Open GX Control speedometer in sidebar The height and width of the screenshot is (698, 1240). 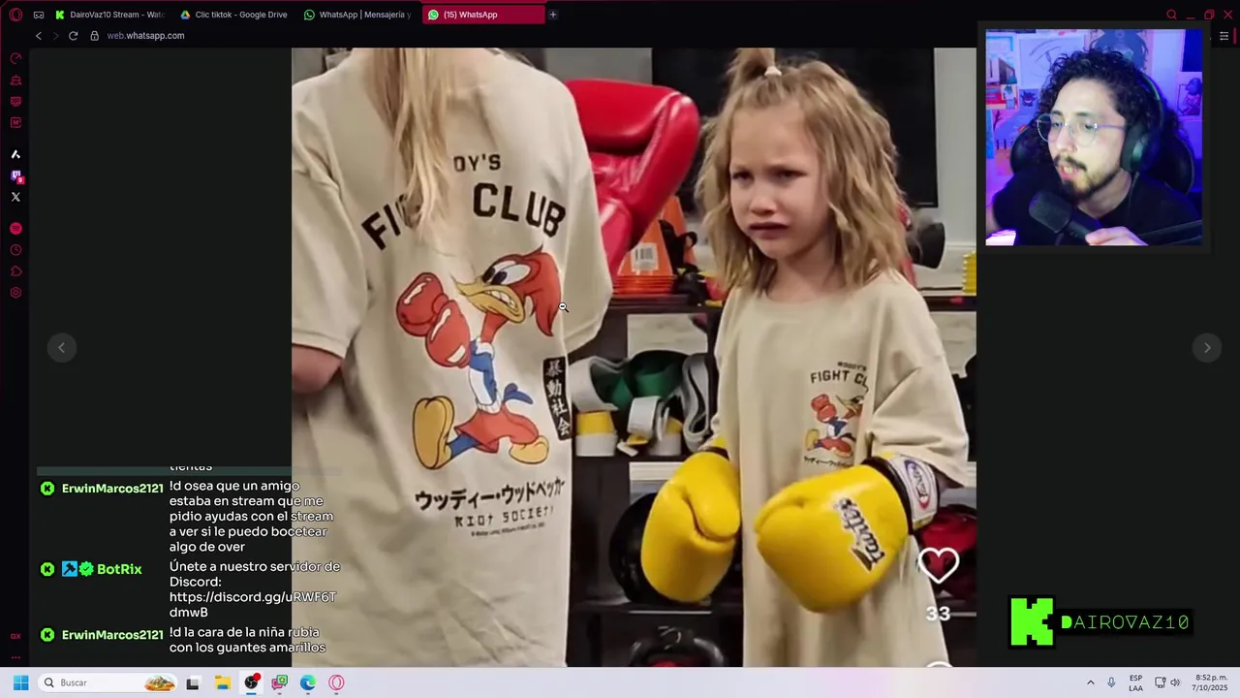pos(15,58)
